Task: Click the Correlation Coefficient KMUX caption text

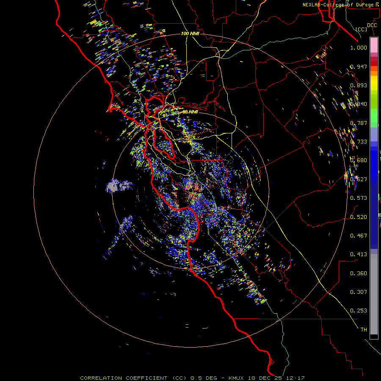Action: [192, 378]
